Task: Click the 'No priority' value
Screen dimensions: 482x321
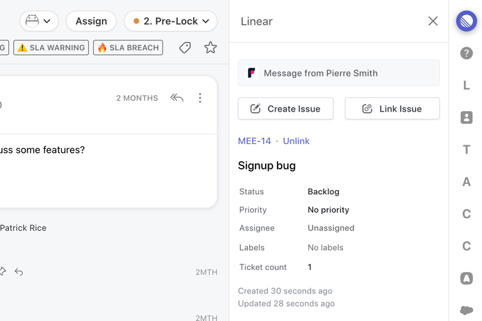Action: click(x=328, y=209)
